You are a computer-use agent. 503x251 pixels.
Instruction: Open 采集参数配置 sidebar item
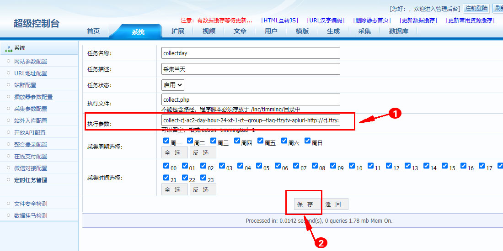pyautogui.click(x=30, y=109)
